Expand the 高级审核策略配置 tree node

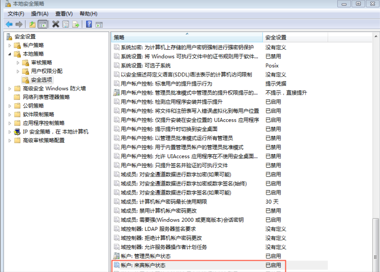click(10, 141)
